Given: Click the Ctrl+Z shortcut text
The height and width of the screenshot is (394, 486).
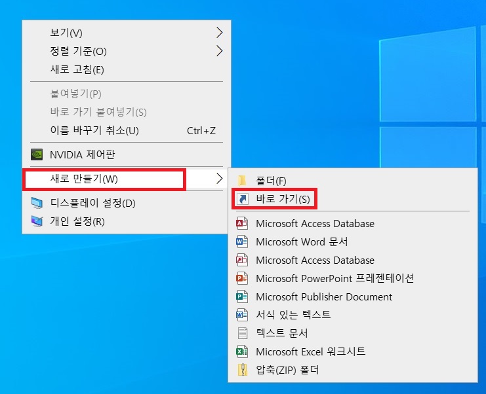Looking at the screenshot, I should (201, 130).
